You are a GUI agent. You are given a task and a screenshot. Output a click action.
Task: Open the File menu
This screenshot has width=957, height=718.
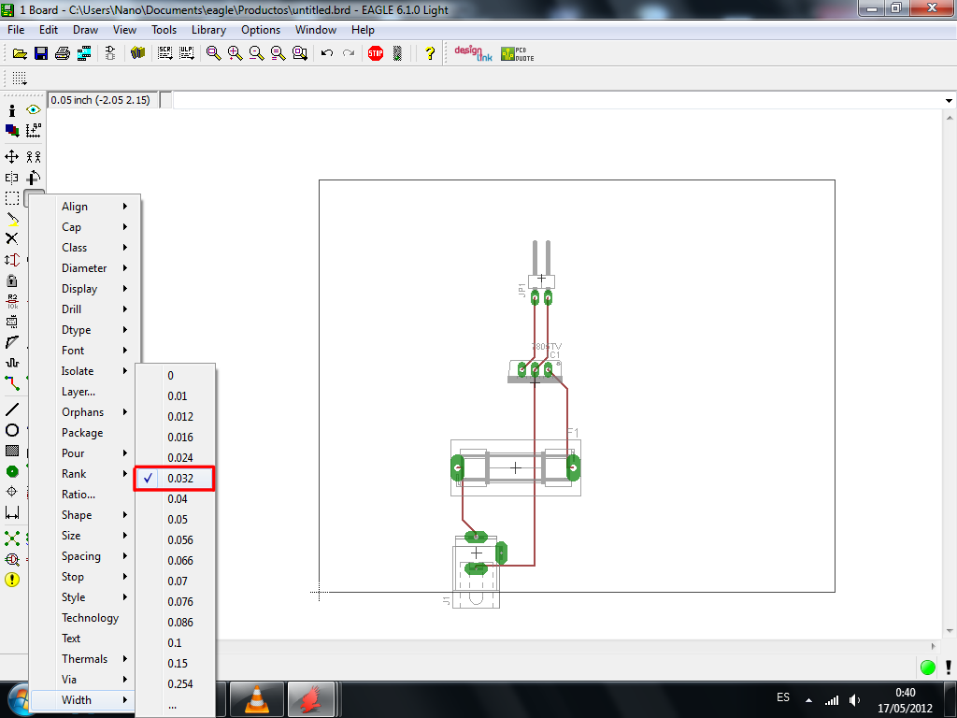point(16,30)
